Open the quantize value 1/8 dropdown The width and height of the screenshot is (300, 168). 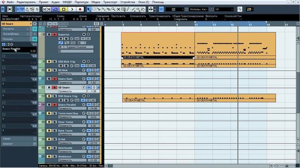pyautogui.click(x=224, y=9)
